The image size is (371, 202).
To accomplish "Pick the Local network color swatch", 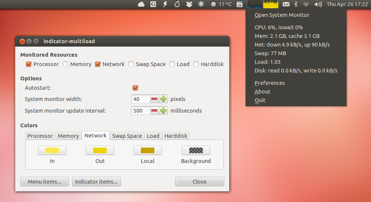I will point(148,151).
